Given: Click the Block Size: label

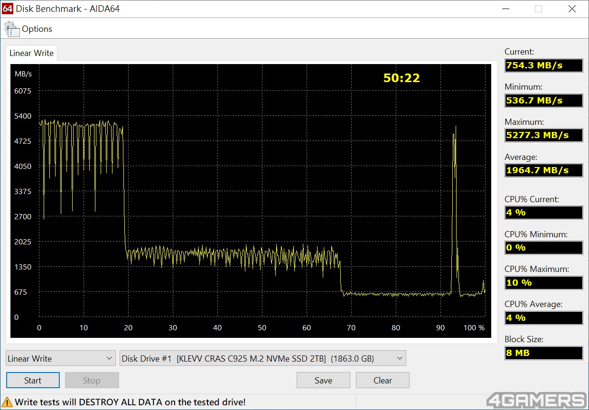Looking at the screenshot, I should click(524, 339).
